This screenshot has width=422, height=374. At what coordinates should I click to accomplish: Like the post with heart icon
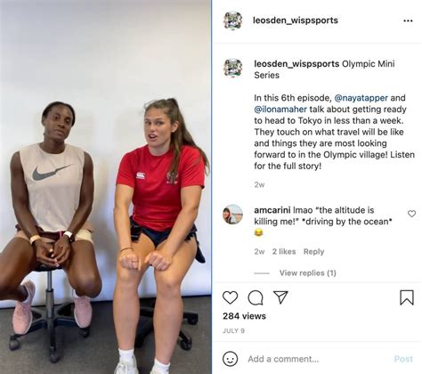click(x=230, y=297)
